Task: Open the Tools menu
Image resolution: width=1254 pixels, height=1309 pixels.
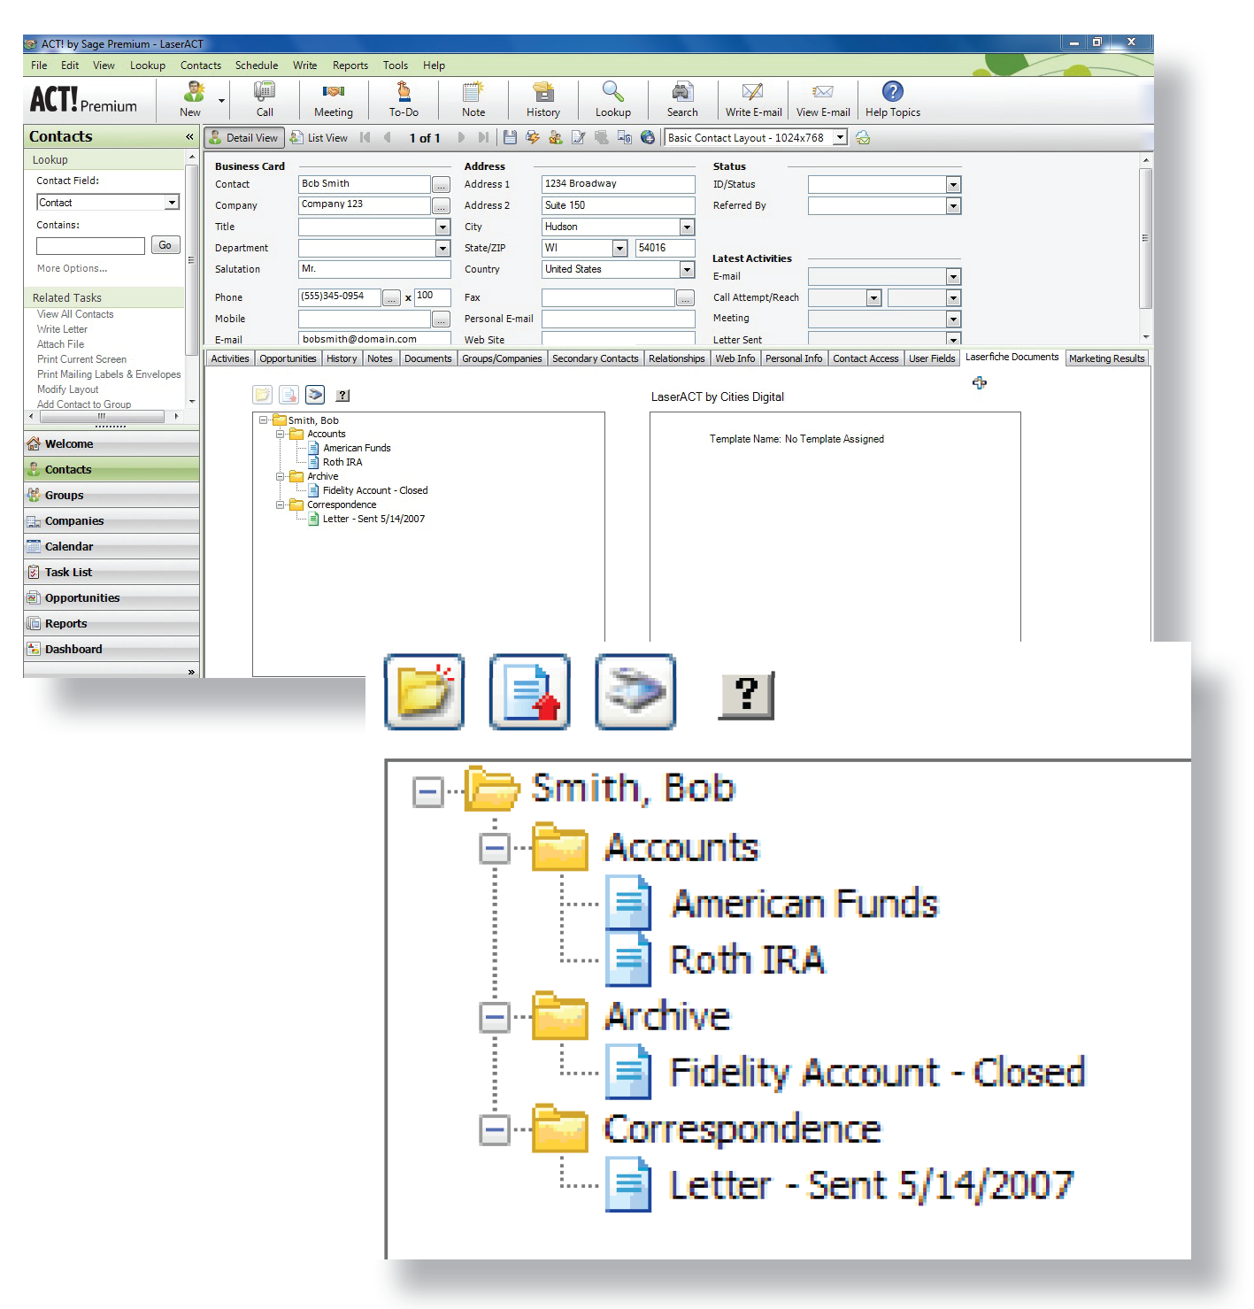Action: pyautogui.click(x=396, y=65)
